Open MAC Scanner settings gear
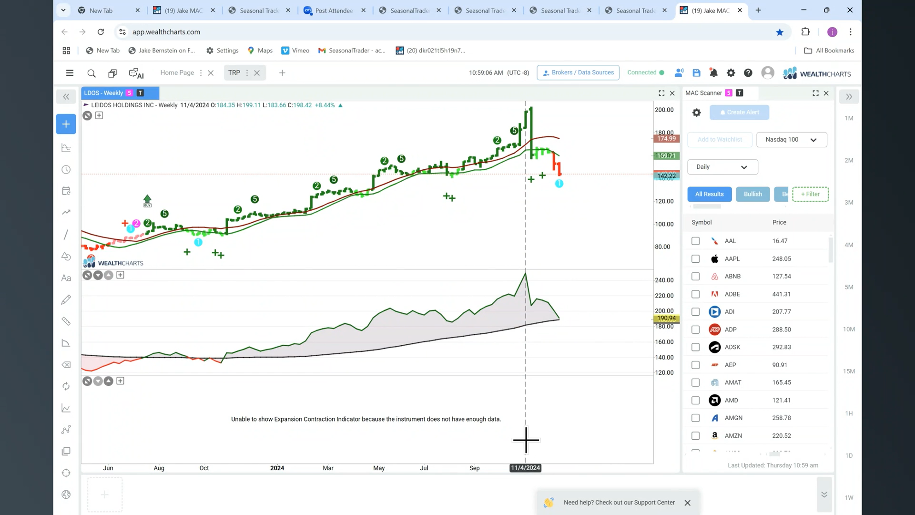Screen dimensions: 915x515 point(696,113)
